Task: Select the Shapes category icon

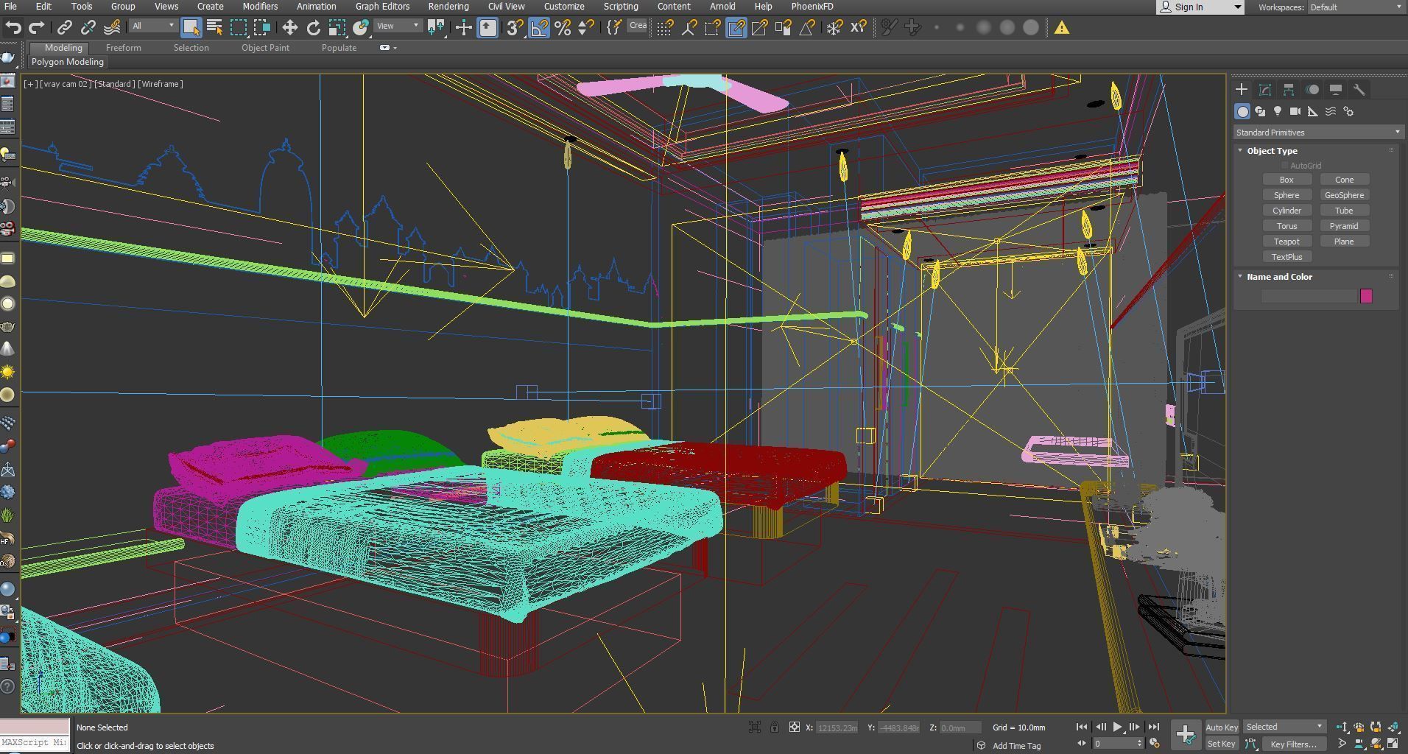Action: pyautogui.click(x=1260, y=112)
